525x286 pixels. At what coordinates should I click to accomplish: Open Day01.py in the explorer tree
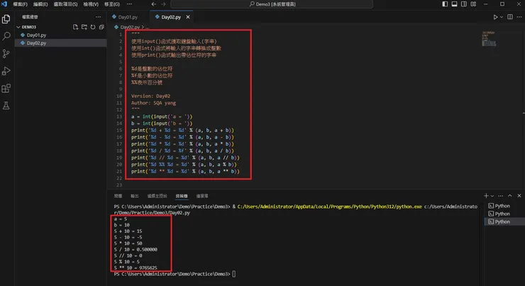[36, 35]
